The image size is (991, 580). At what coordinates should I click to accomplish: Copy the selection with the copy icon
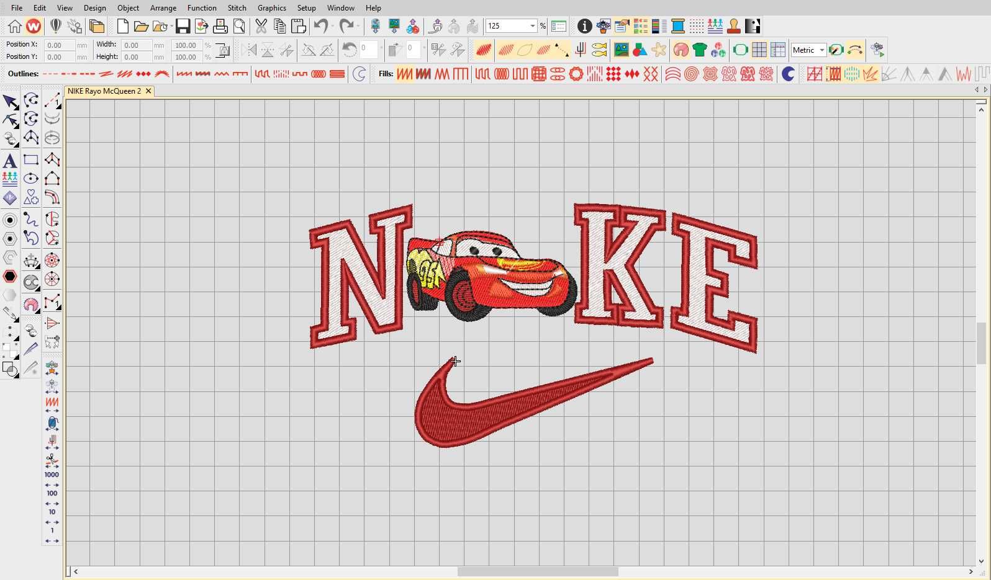279,26
